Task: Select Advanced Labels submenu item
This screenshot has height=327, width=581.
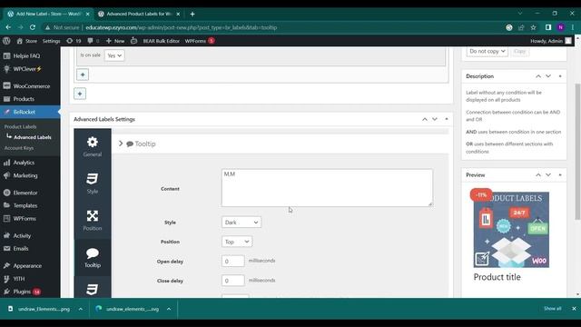Action: tap(33, 137)
